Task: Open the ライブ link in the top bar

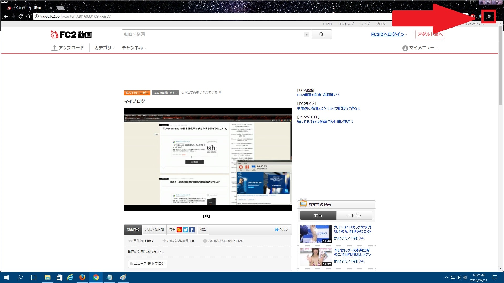Action: 365,24
